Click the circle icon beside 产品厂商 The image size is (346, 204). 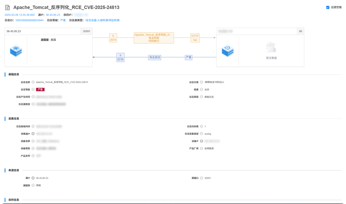pyautogui.click(x=202, y=148)
